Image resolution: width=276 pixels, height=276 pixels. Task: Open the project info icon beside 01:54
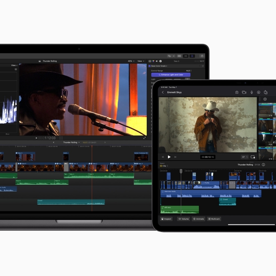pos(263,165)
